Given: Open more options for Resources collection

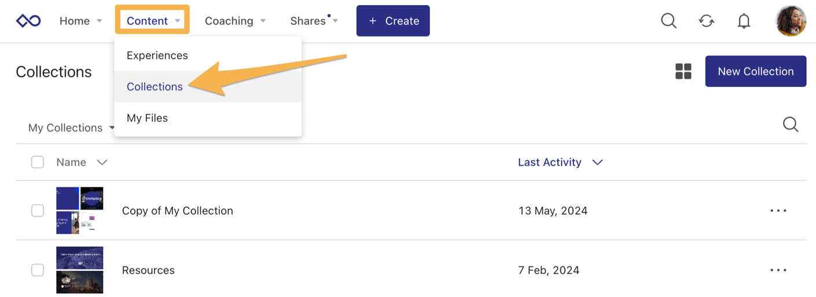Looking at the screenshot, I should coord(778,270).
